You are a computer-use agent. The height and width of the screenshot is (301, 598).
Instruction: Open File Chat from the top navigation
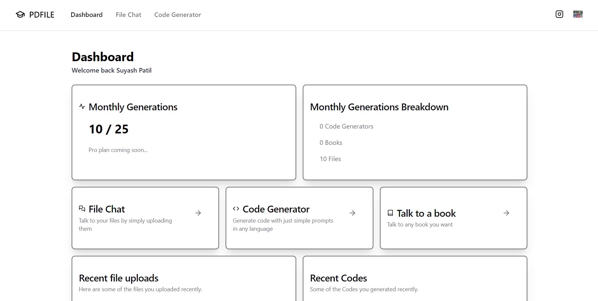pos(128,15)
